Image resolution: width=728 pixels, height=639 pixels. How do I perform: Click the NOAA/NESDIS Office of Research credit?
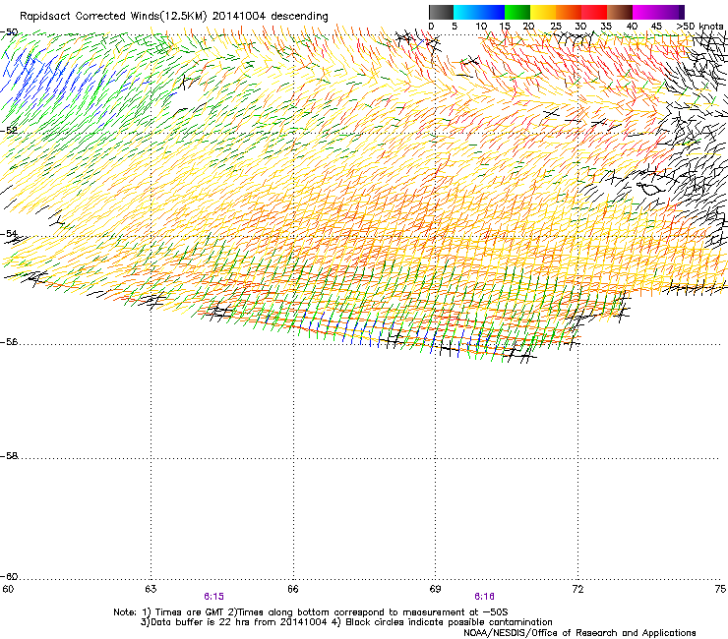579,633
